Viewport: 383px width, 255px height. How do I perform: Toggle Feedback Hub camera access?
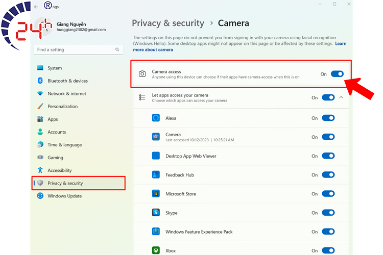click(x=328, y=175)
